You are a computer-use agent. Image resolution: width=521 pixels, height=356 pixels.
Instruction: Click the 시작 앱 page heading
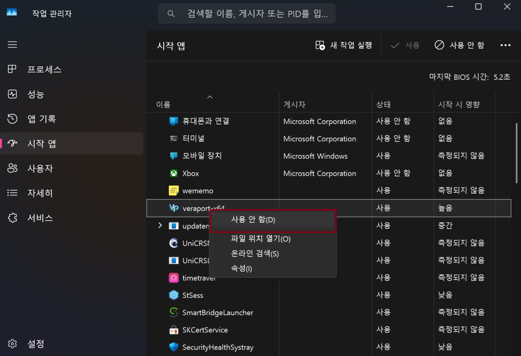pos(171,46)
